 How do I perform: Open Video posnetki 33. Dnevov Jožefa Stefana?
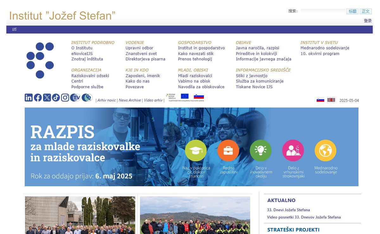(x=304, y=217)
